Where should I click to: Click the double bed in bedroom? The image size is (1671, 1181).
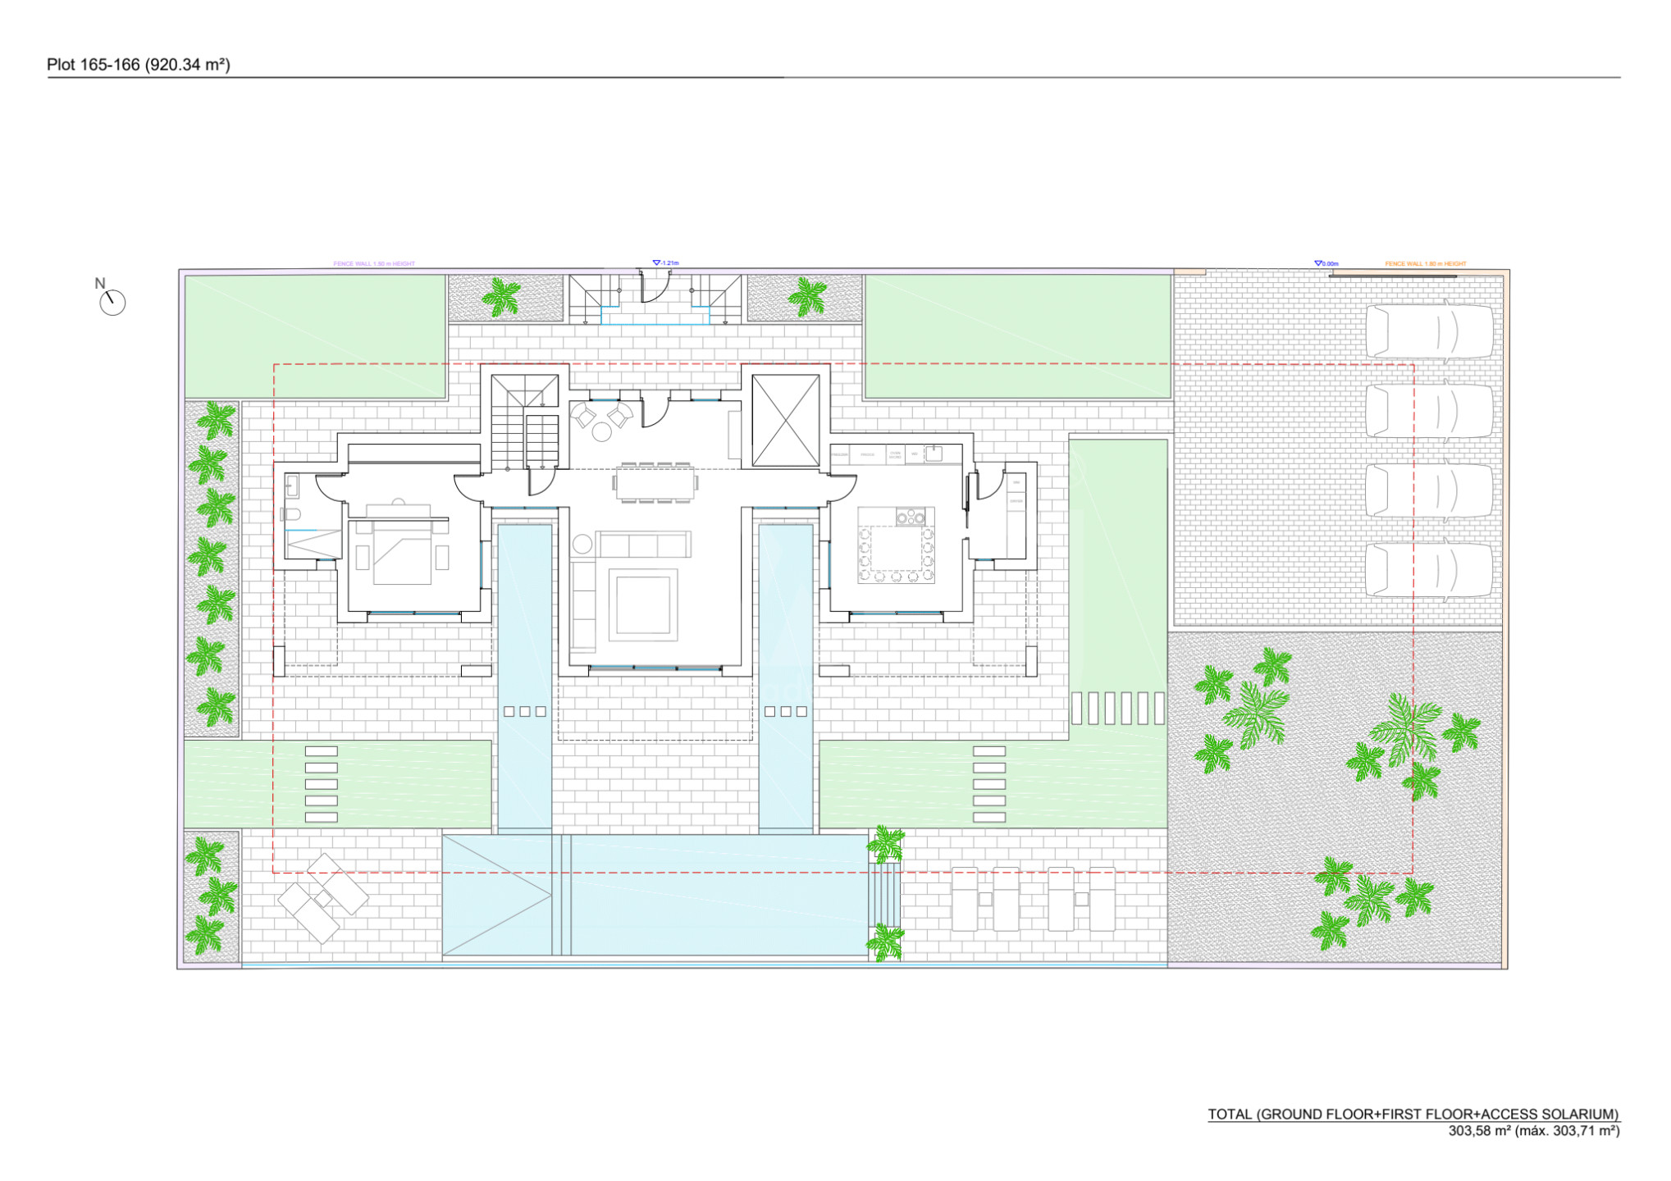402,554
